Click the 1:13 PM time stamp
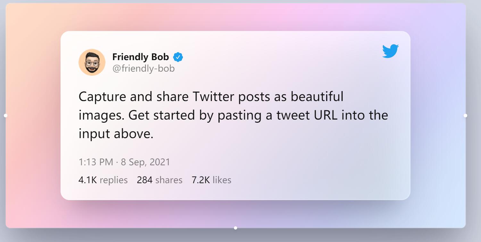481x242 pixels. point(96,162)
